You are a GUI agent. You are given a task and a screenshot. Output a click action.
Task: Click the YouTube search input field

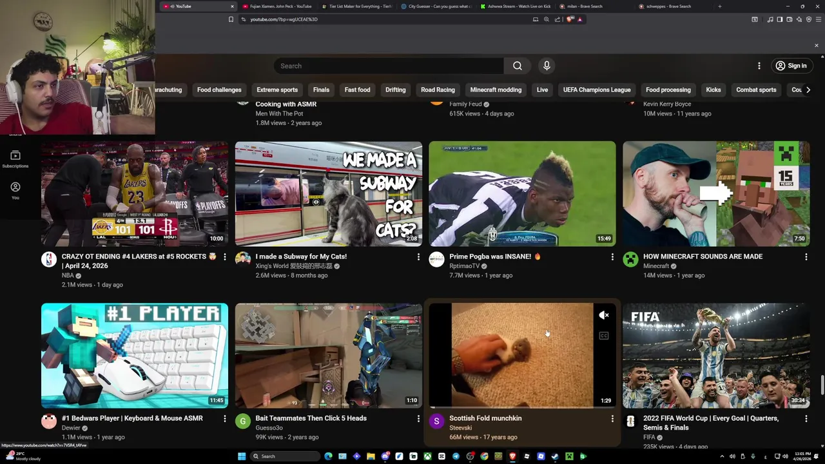click(389, 66)
